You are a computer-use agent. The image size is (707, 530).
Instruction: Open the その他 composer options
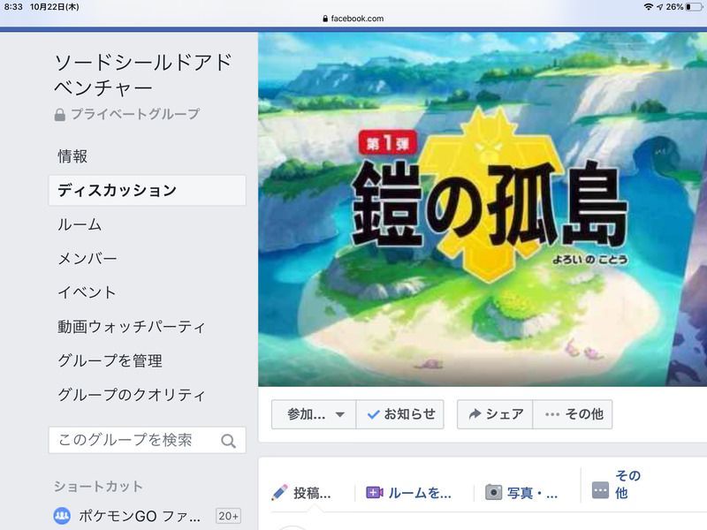tap(616, 485)
